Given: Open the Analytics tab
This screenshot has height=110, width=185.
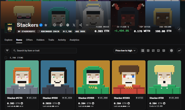Looking at the screenshot, I should (x=74, y=40).
